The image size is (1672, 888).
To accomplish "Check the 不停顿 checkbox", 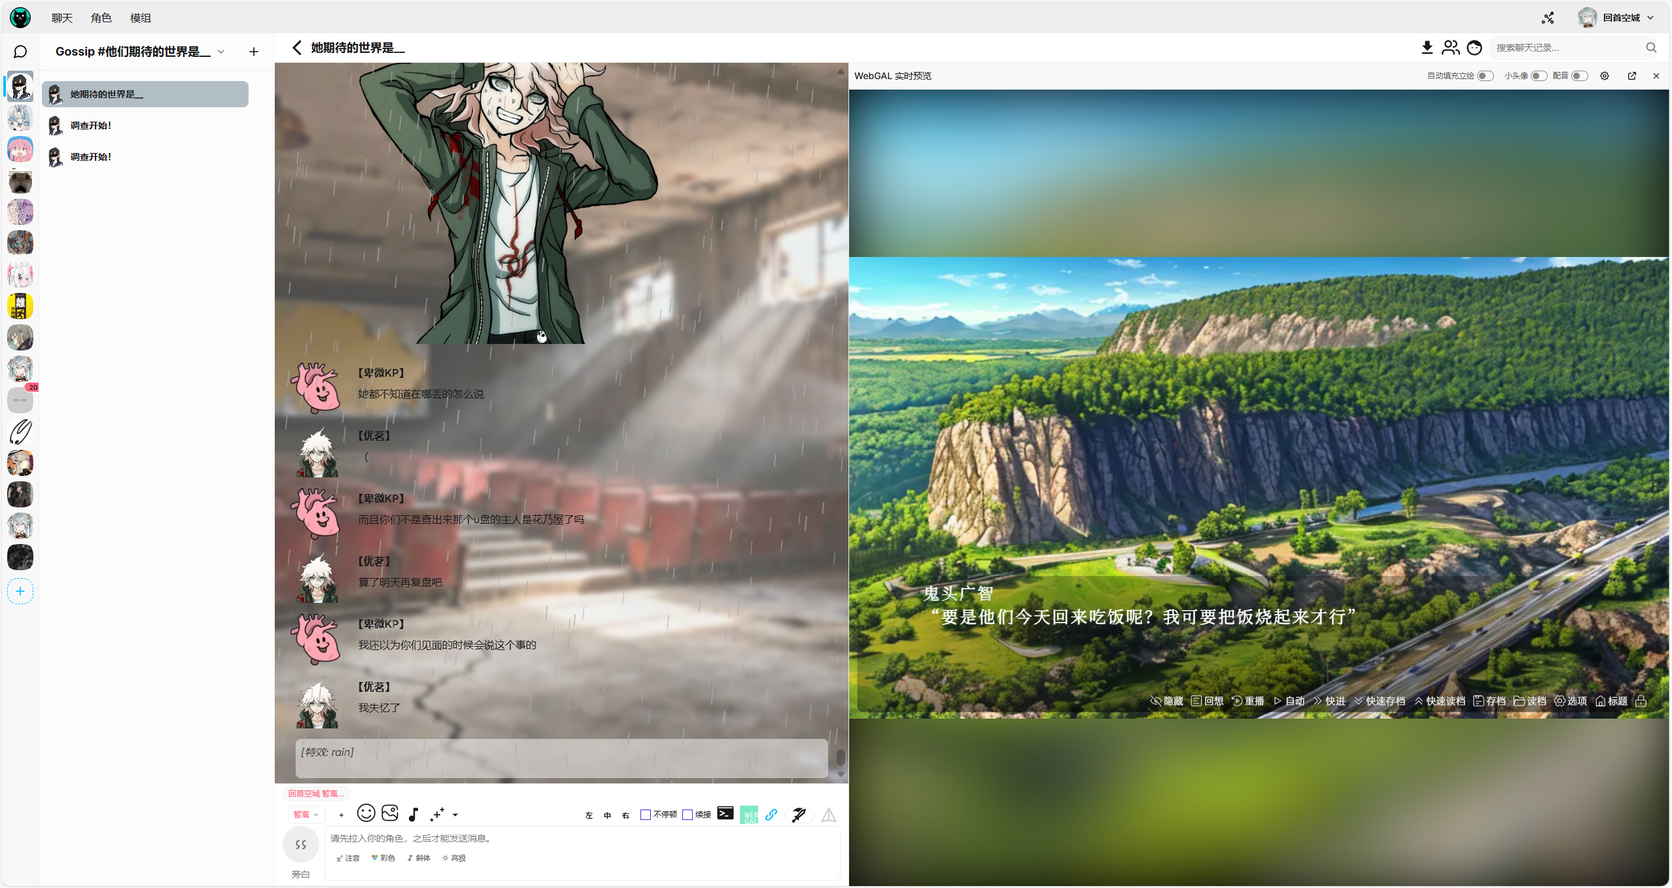I will [x=646, y=815].
